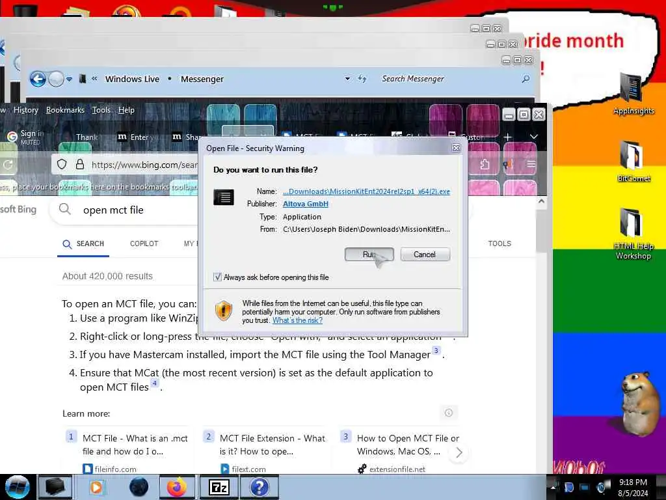Click Search Messenger magnifier icon
Screen dimensions: 666x500
coord(526,79)
